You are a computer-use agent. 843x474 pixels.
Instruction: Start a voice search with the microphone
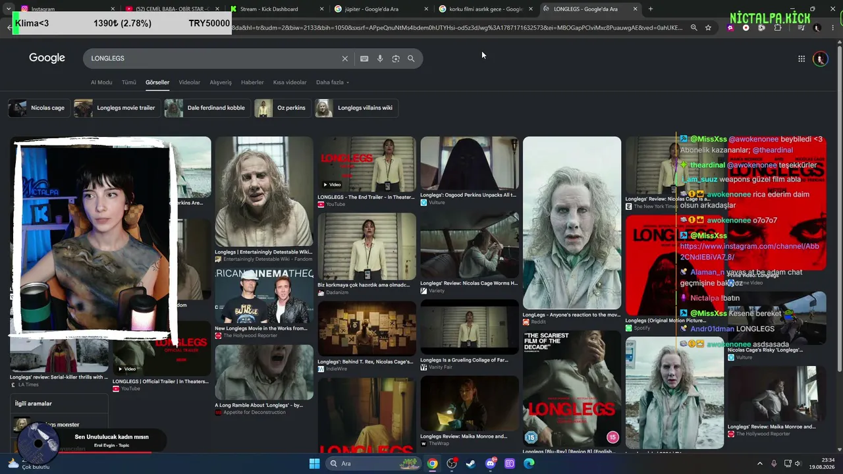[380, 59]
